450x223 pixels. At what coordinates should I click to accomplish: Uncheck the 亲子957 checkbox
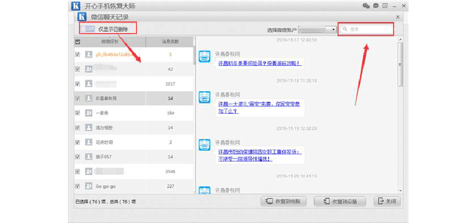(x=77, y=157)
